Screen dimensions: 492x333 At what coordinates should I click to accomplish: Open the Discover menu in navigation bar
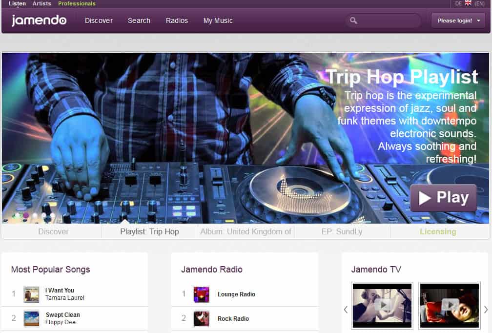coord(99,21)
